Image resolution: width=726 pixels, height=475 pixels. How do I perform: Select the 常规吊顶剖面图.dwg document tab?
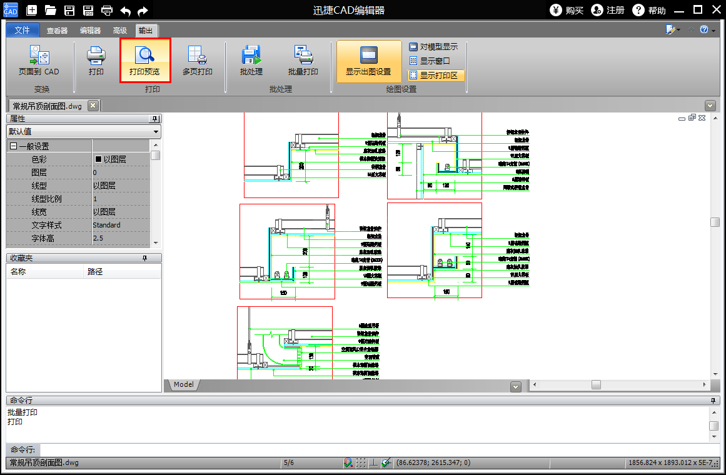[x=48, y=106]
